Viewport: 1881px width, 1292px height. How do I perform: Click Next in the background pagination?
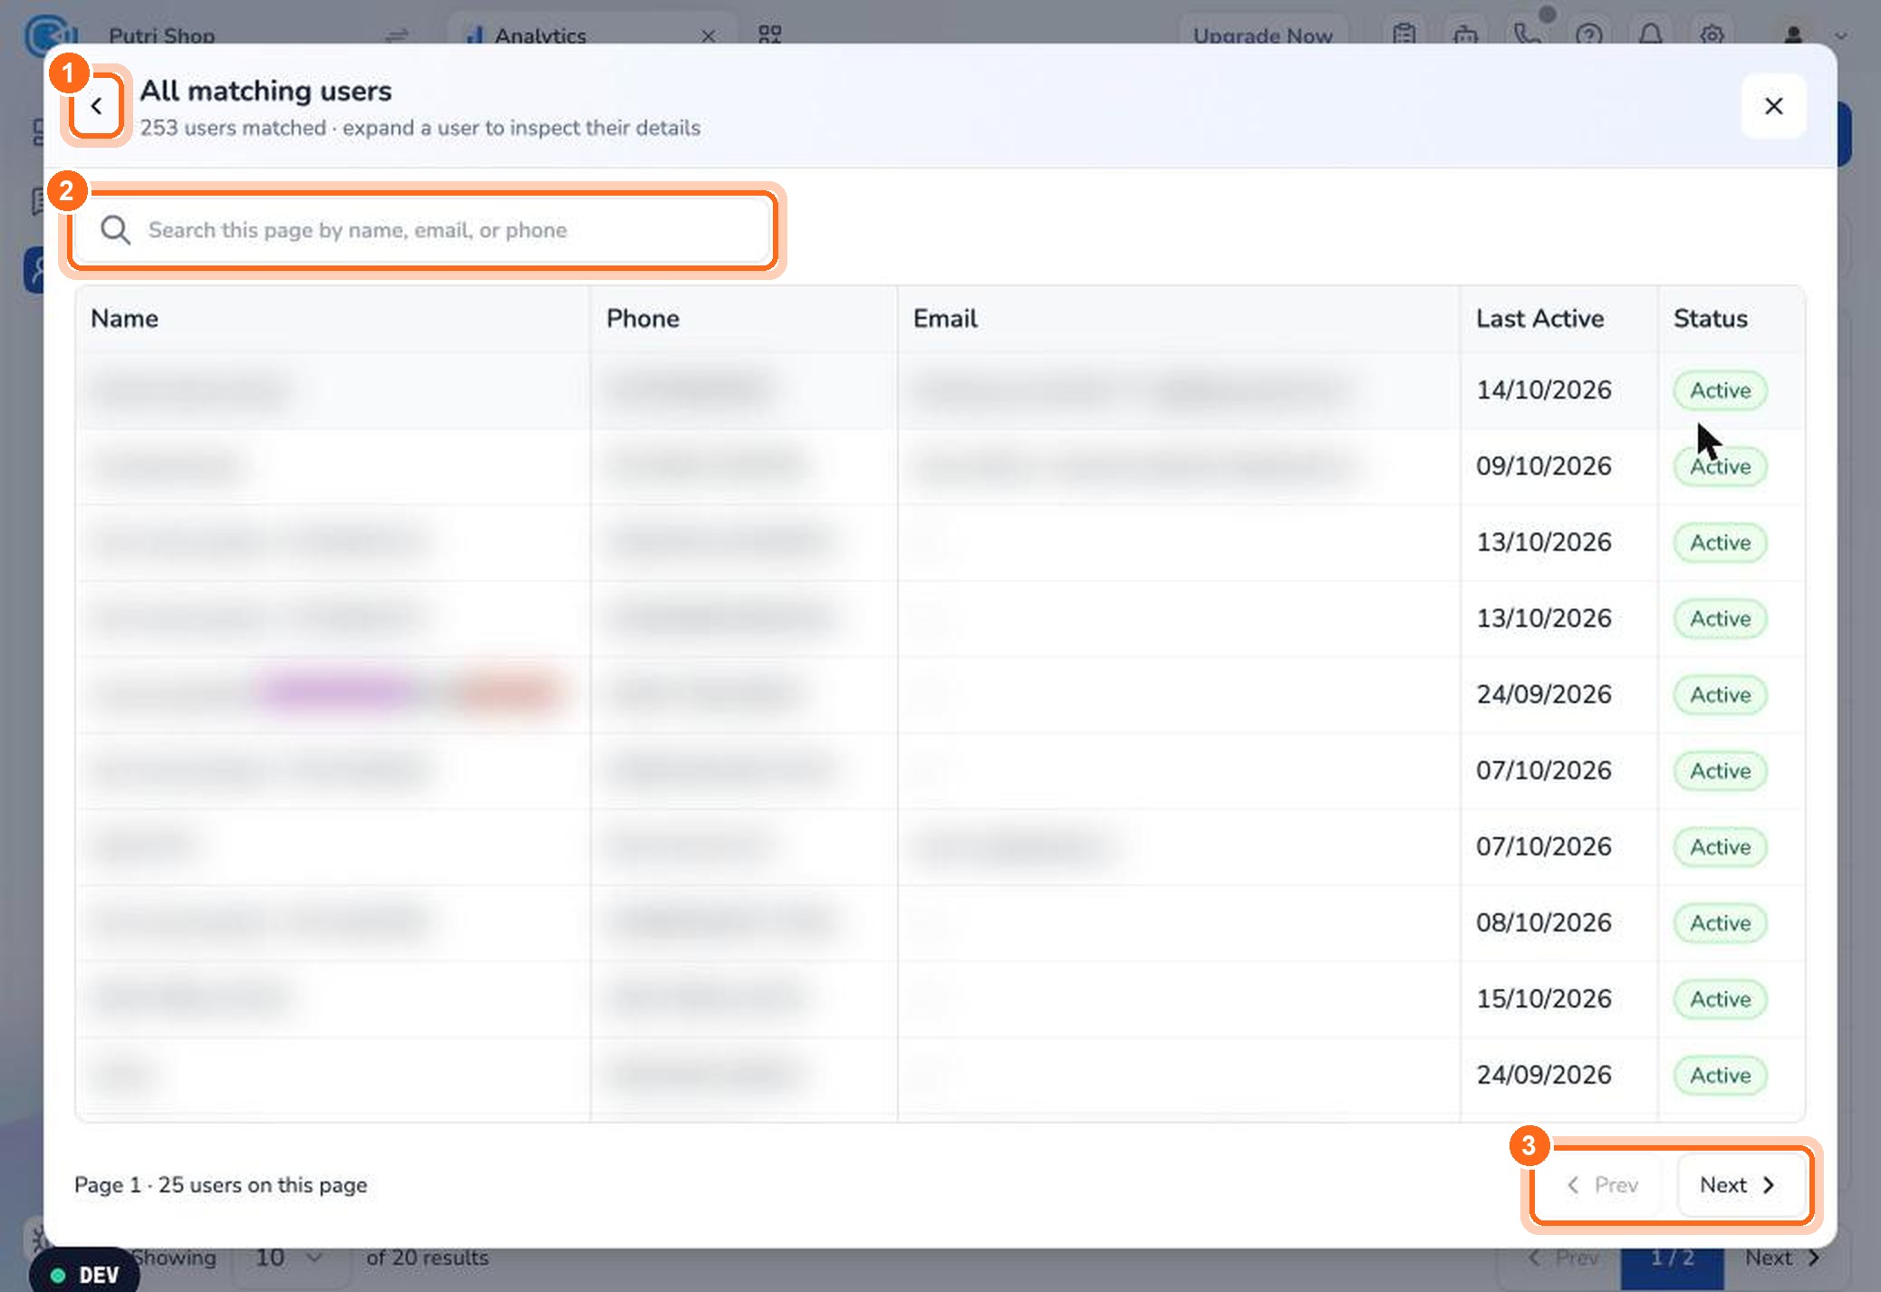click(1782, 1258)
